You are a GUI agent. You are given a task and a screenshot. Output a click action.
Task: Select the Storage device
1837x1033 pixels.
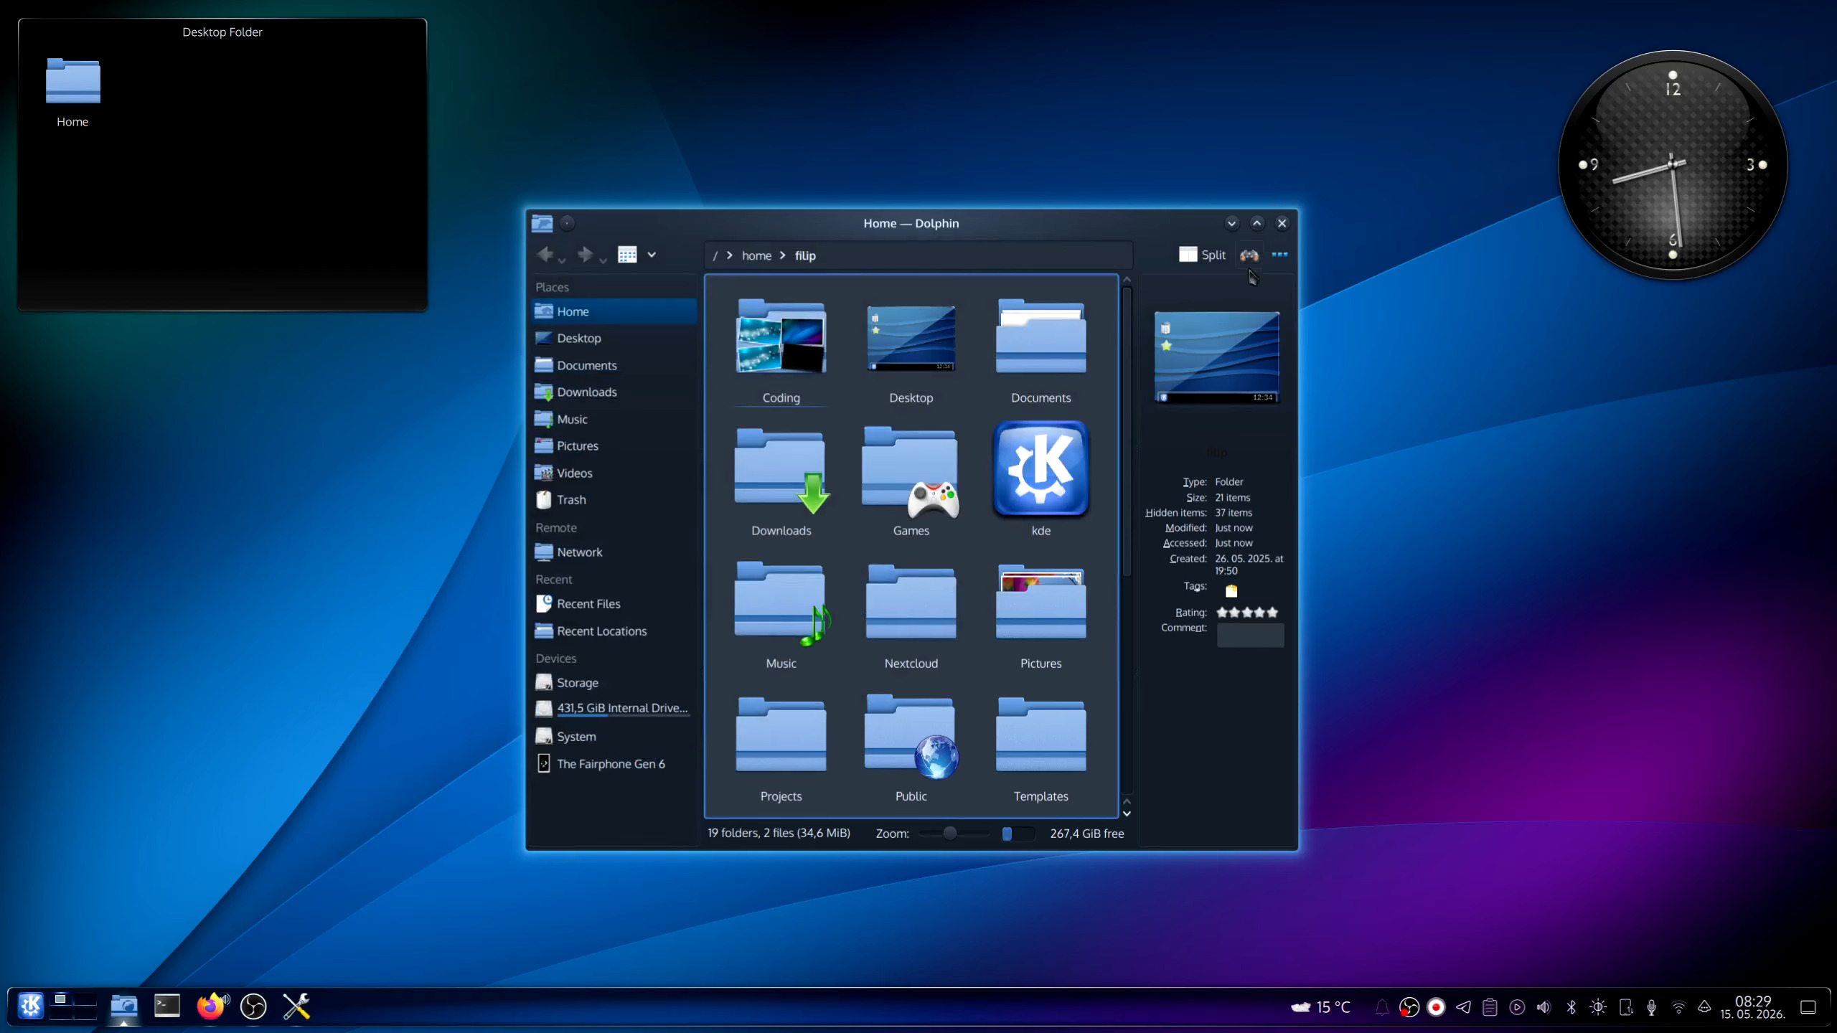(x=614, y=683)
